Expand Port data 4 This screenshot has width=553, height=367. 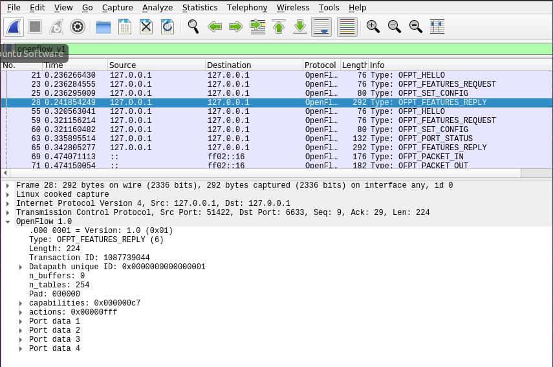click(21, 348)
